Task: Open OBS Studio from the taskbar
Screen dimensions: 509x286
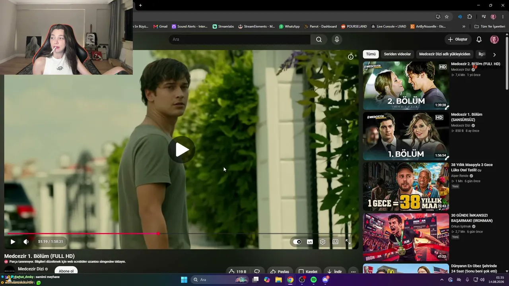Action: click(302, 280)
